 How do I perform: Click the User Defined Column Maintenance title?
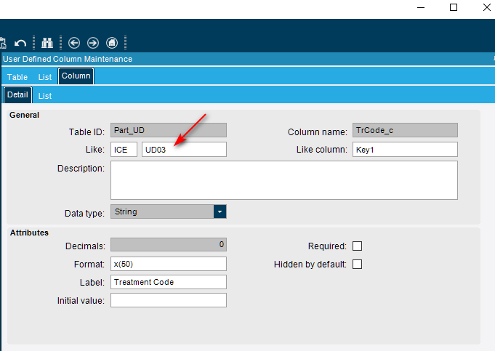pyautogui.click(x=68, y=59)
